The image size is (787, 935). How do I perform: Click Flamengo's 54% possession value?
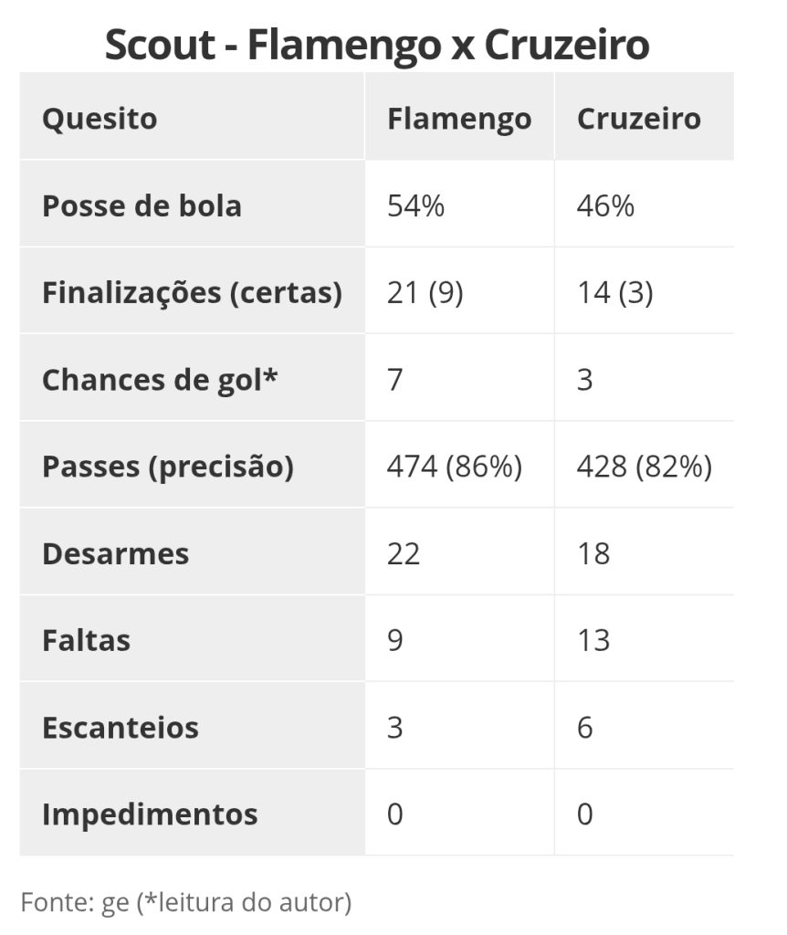(x=415, y=205)
